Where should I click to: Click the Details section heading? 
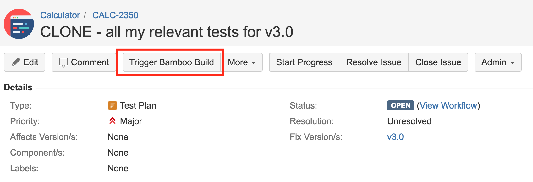pyautogui.click(x=18, y=87)
